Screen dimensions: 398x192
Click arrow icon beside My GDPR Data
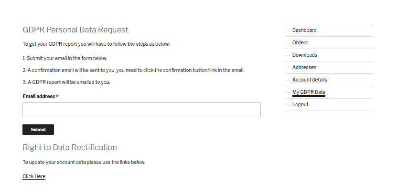[x=288, y=92]
